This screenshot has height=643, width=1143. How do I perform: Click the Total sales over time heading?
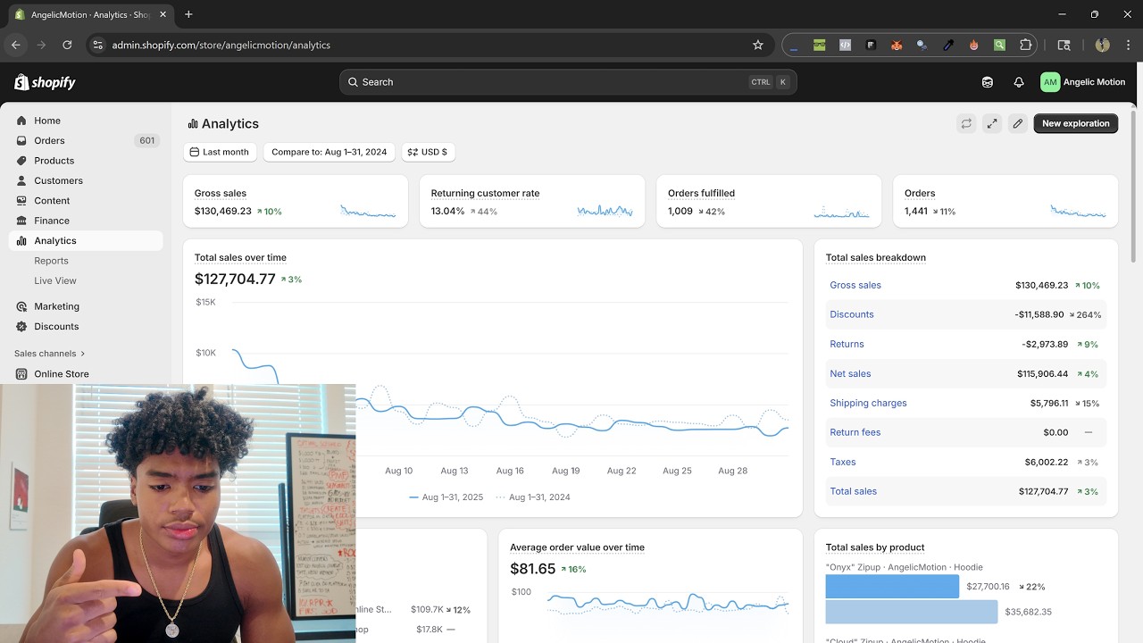tap(240, 258)
